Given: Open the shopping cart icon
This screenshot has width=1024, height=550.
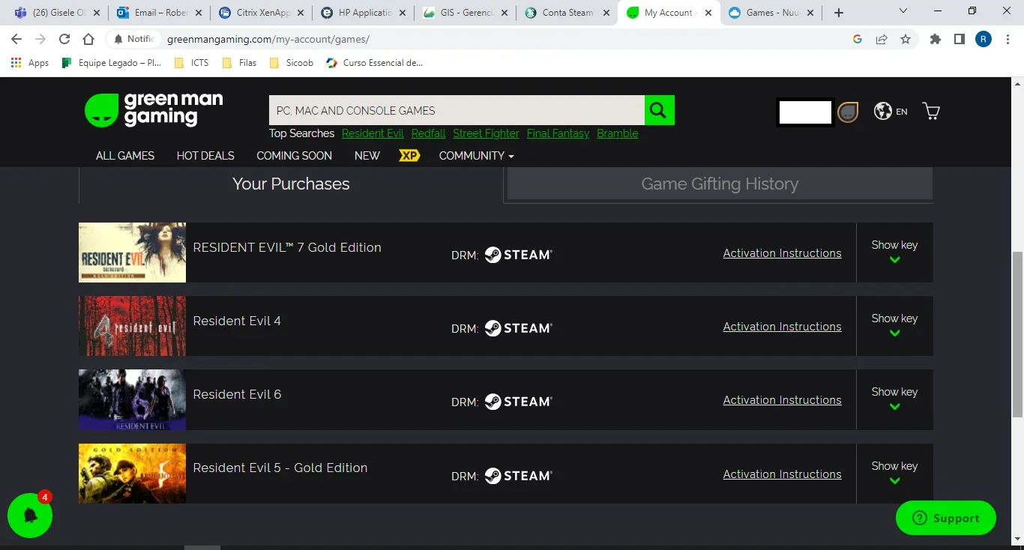Looking at the screenshot, I should tap(931, 112).
